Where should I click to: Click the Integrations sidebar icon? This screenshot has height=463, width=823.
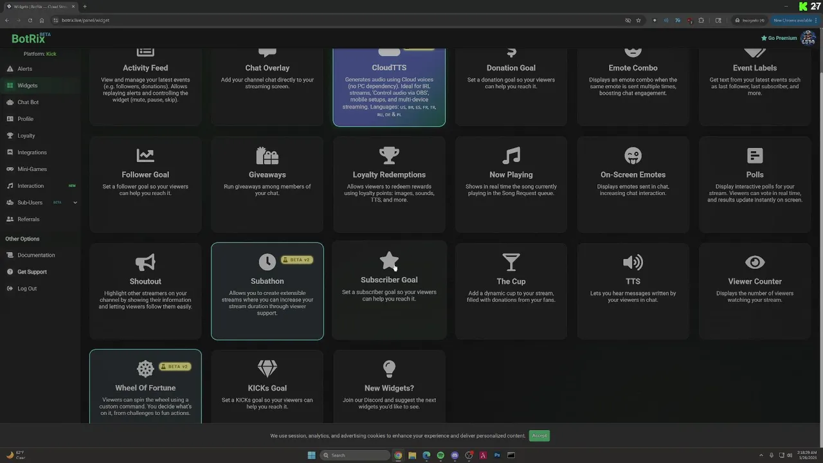[10, 152]
